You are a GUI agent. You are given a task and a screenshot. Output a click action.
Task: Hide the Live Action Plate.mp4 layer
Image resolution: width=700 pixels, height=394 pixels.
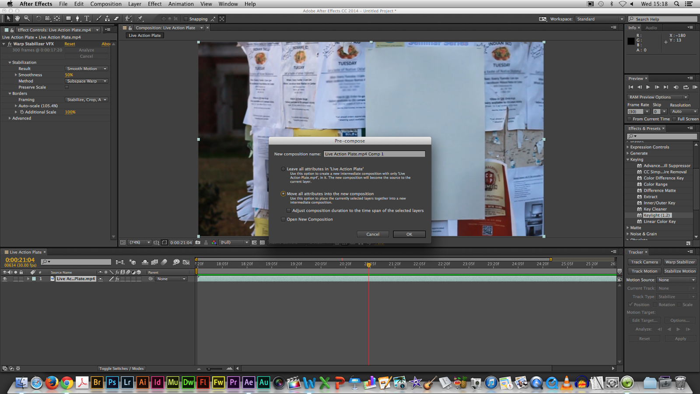click(5, 279)
